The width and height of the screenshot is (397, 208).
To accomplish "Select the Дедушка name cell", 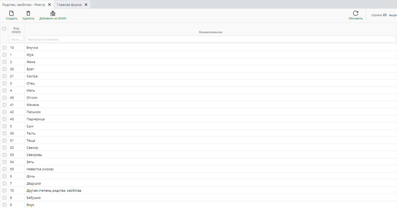I will click(x=211, y=183).
